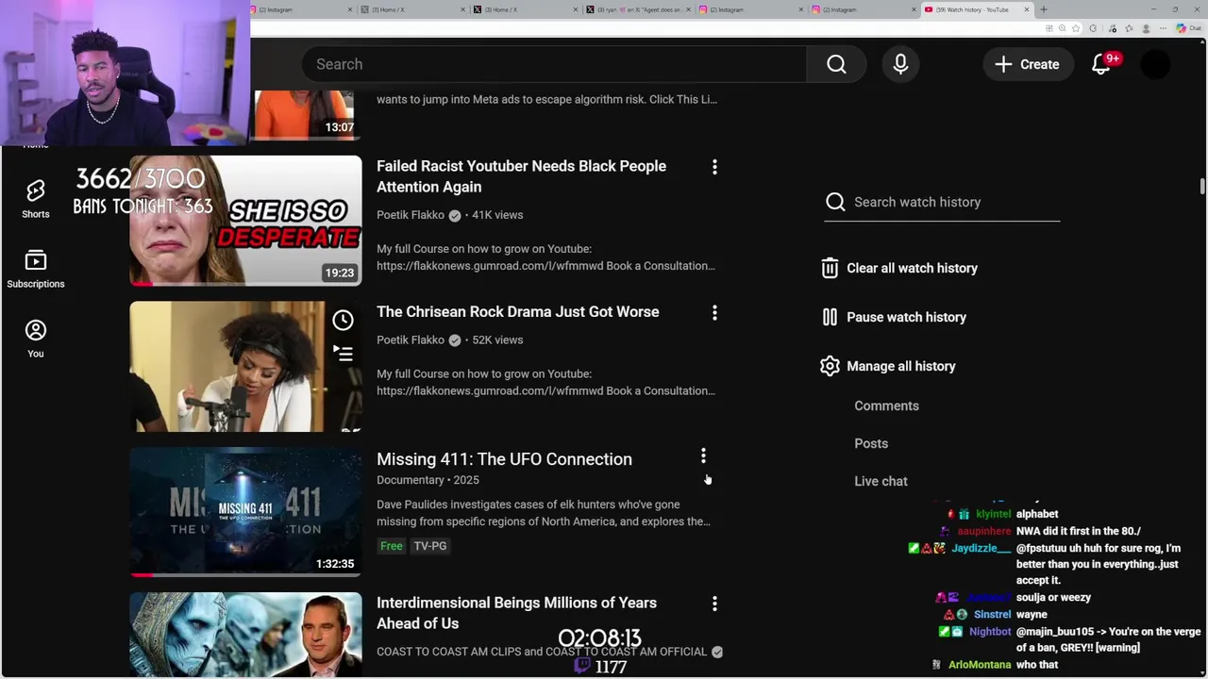Click the search magnifier button
Viewport: 1208px width, 679px height.
(836, 64)
